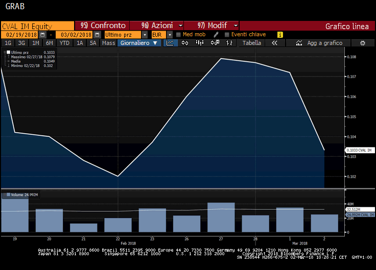Click the pencil edit icon
The image size is (376, 270).
[216, 34]
